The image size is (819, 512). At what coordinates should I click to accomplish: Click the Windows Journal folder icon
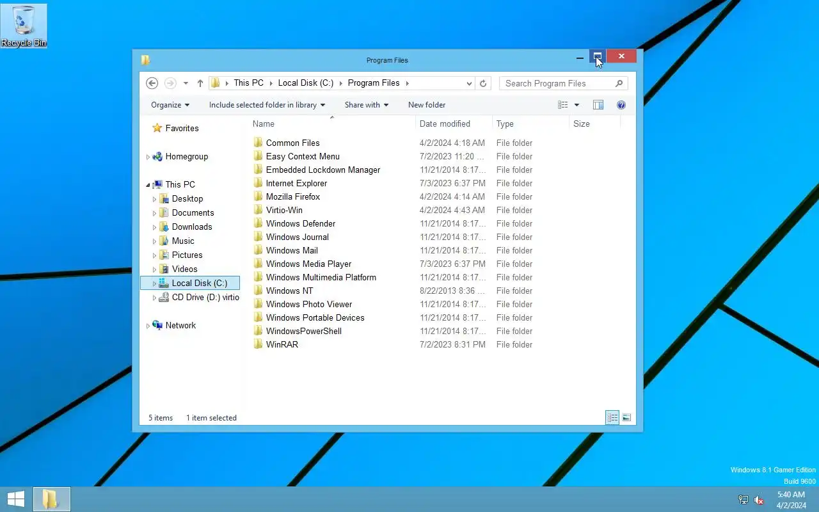point(258,236)
